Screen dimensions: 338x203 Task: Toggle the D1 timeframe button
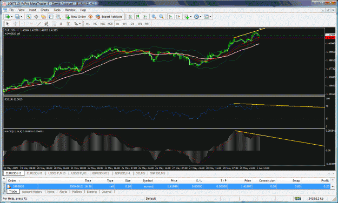click(132, 24)
